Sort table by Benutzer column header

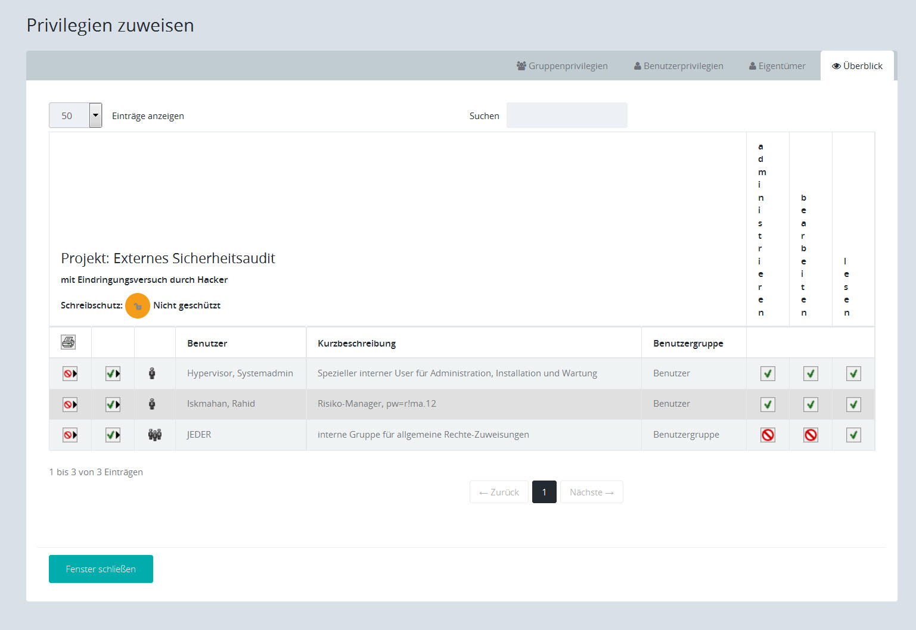pos(207,344)
